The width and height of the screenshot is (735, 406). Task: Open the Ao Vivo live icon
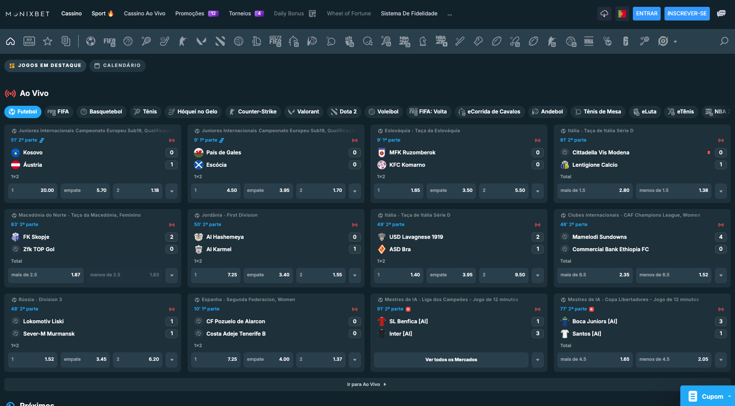click(x=29, y=41)
